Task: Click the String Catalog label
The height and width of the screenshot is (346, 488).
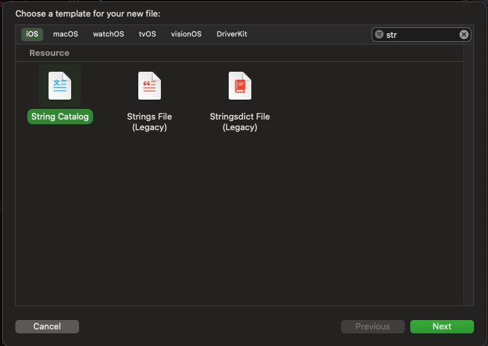Action: (x=60, y=117)
